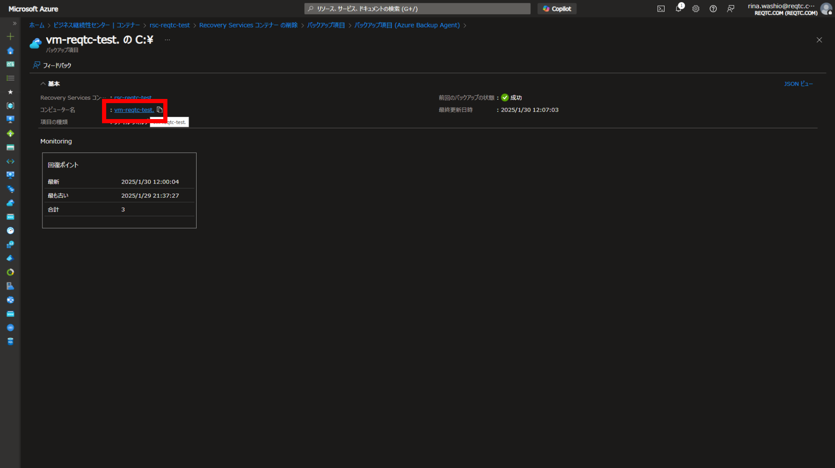Open rsc-reqtc-test breadcrumb
Image resolution: width=835 pixels, height=468 pixels.
tap(169, 25)
